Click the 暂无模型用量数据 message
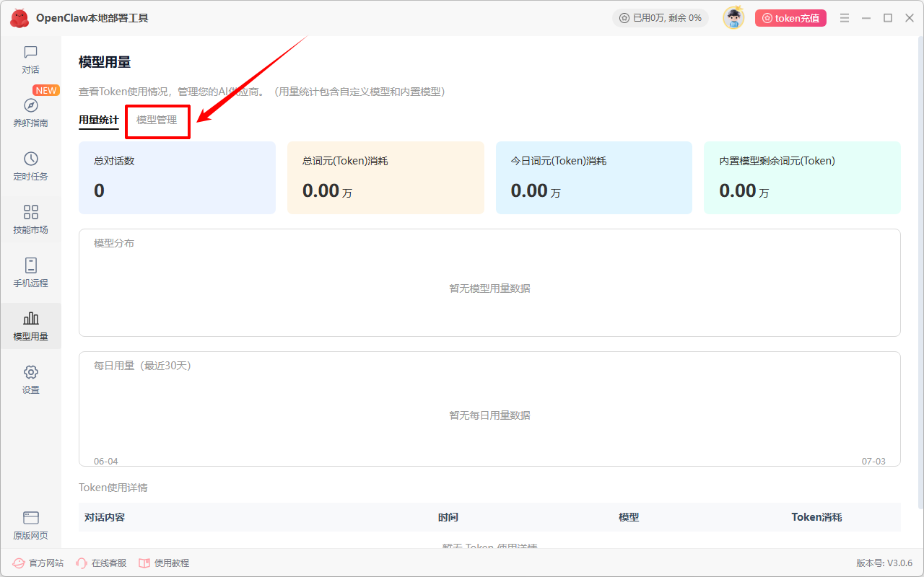This screenshot has height=577, width=924. 489,288
